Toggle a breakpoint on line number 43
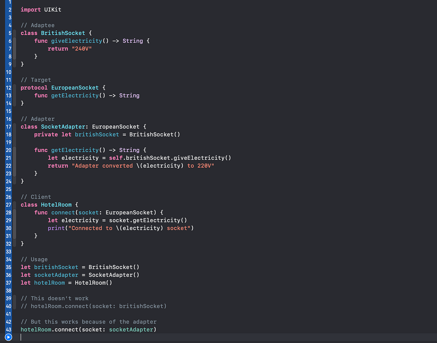The width and height of the screenshot is (437, 343). coord(8,330)
